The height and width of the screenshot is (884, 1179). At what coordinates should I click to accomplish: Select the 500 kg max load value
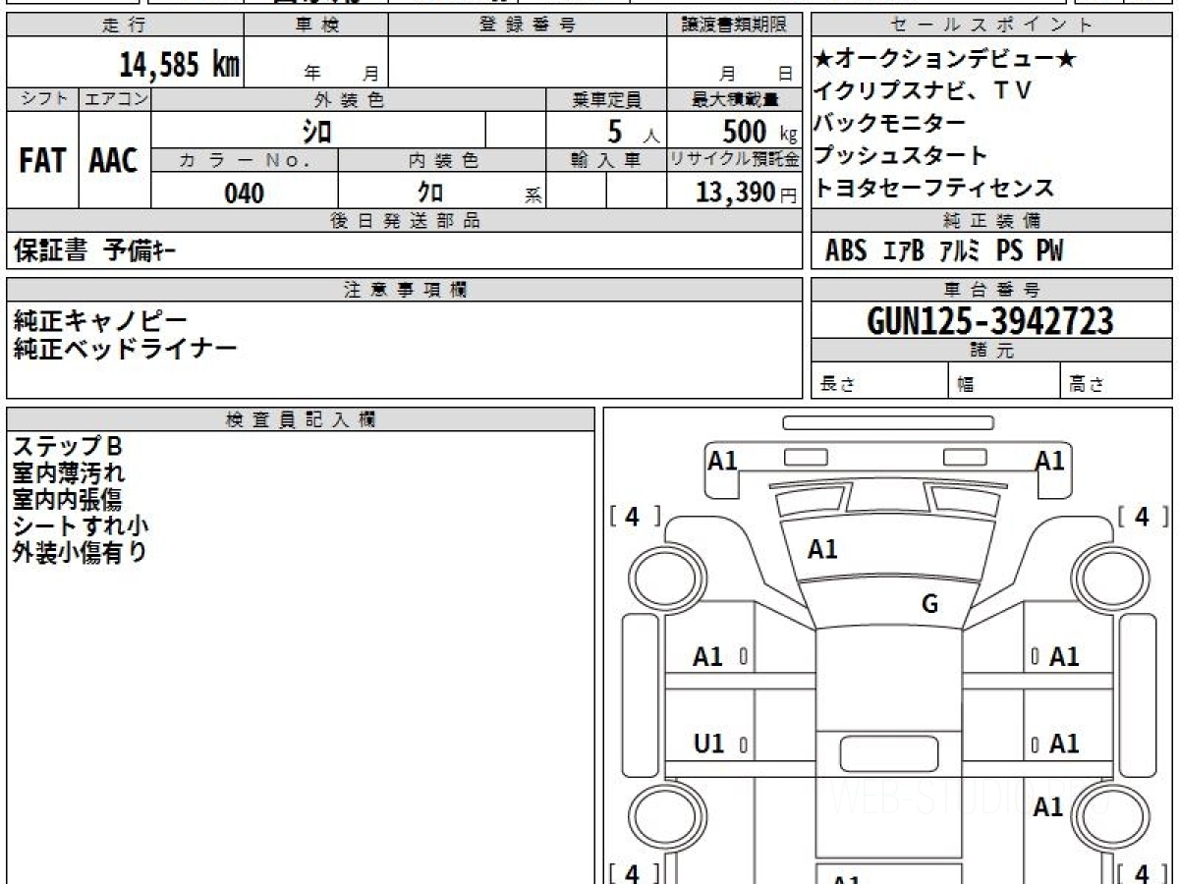(x=758, y=131)
